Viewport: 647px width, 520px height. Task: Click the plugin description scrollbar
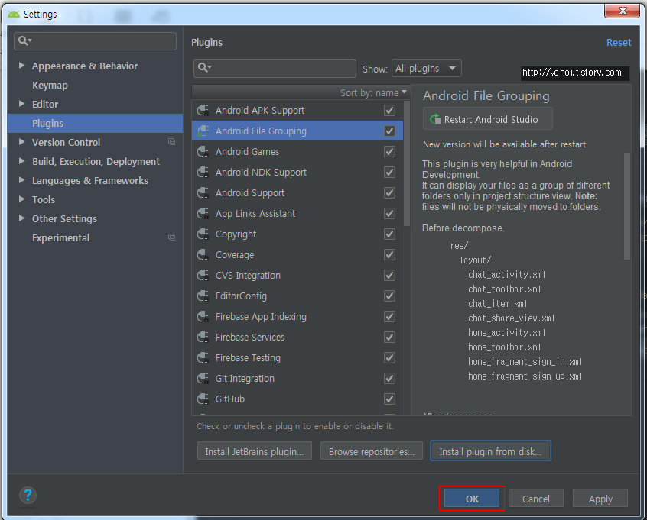point(627,206)
